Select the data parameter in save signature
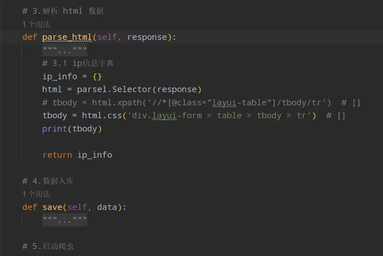Image resolution: width=383 pixels, height=256 pixels. point(107,207)
